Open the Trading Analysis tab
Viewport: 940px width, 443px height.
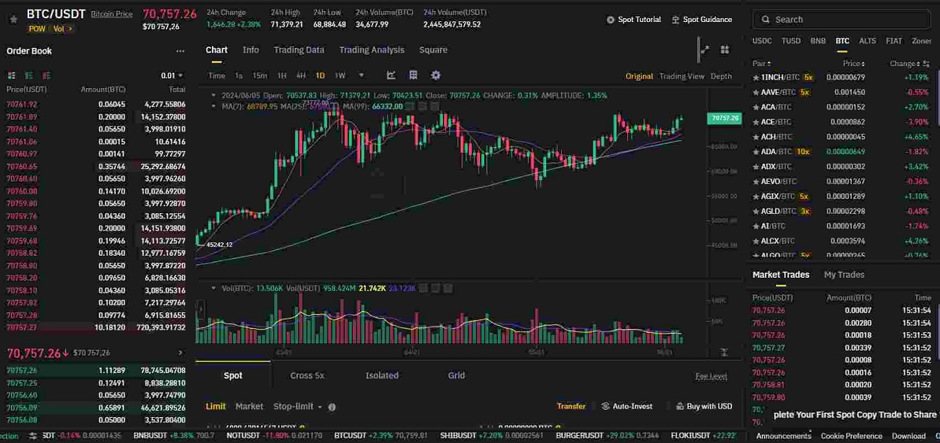click(x=372, y=50)
